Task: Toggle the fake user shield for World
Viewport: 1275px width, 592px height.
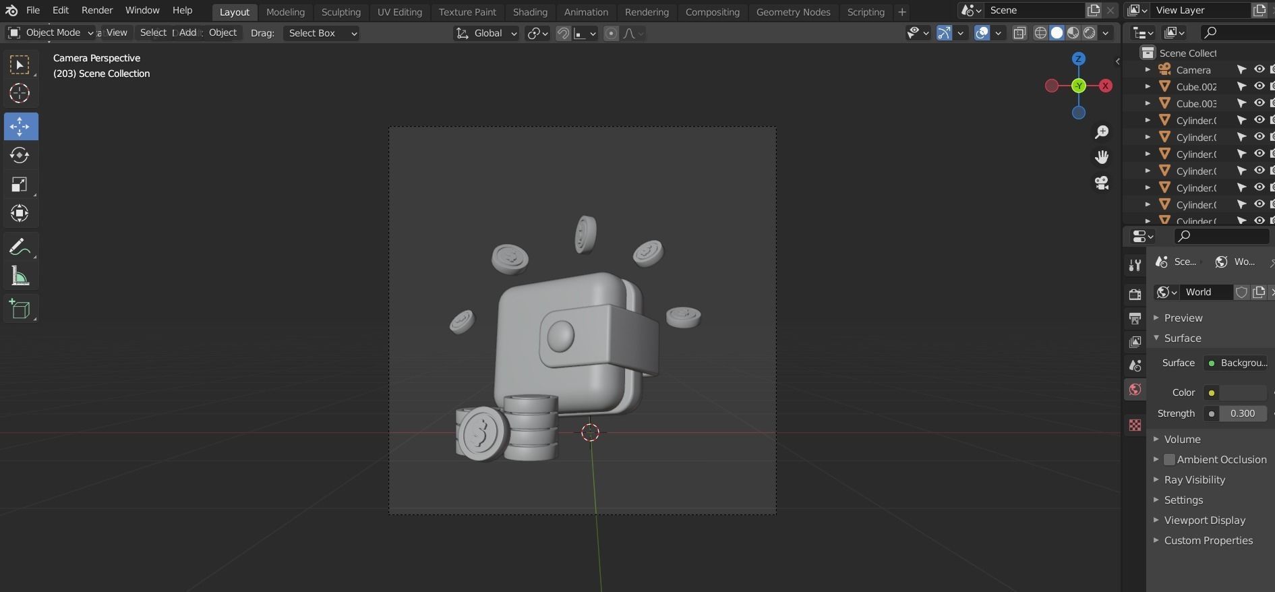Action: point(1241,292)
